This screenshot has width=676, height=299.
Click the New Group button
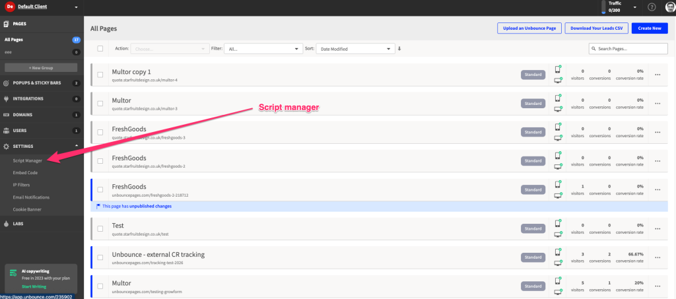41,67
